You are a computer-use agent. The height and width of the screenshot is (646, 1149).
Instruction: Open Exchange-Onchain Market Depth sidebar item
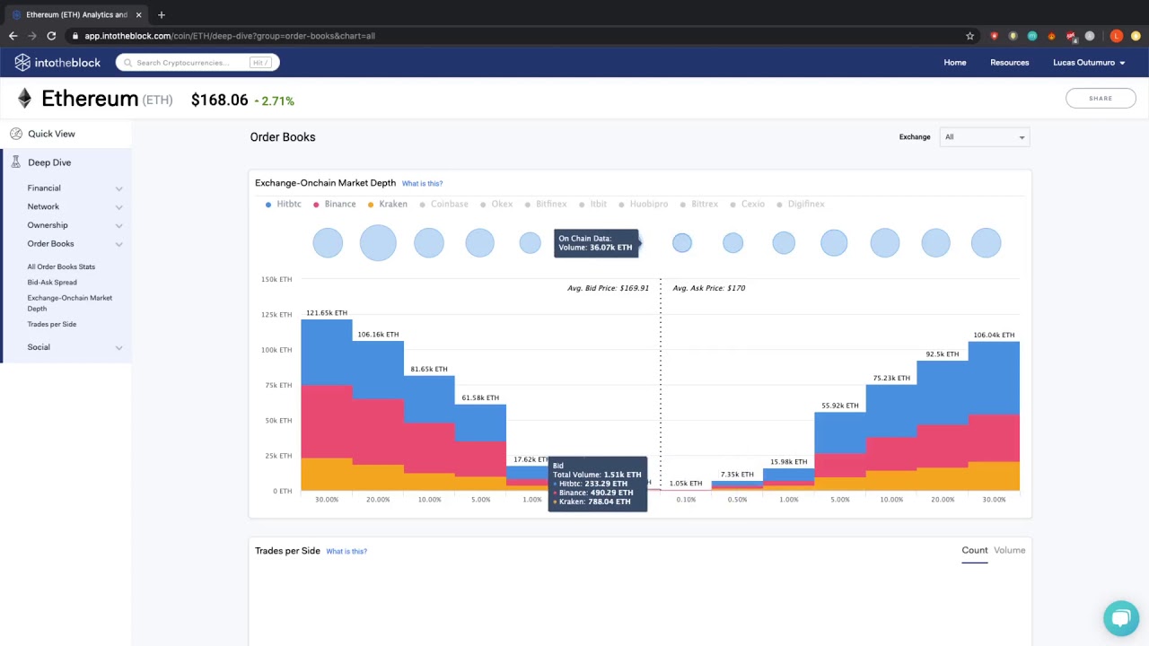point(70,303)
